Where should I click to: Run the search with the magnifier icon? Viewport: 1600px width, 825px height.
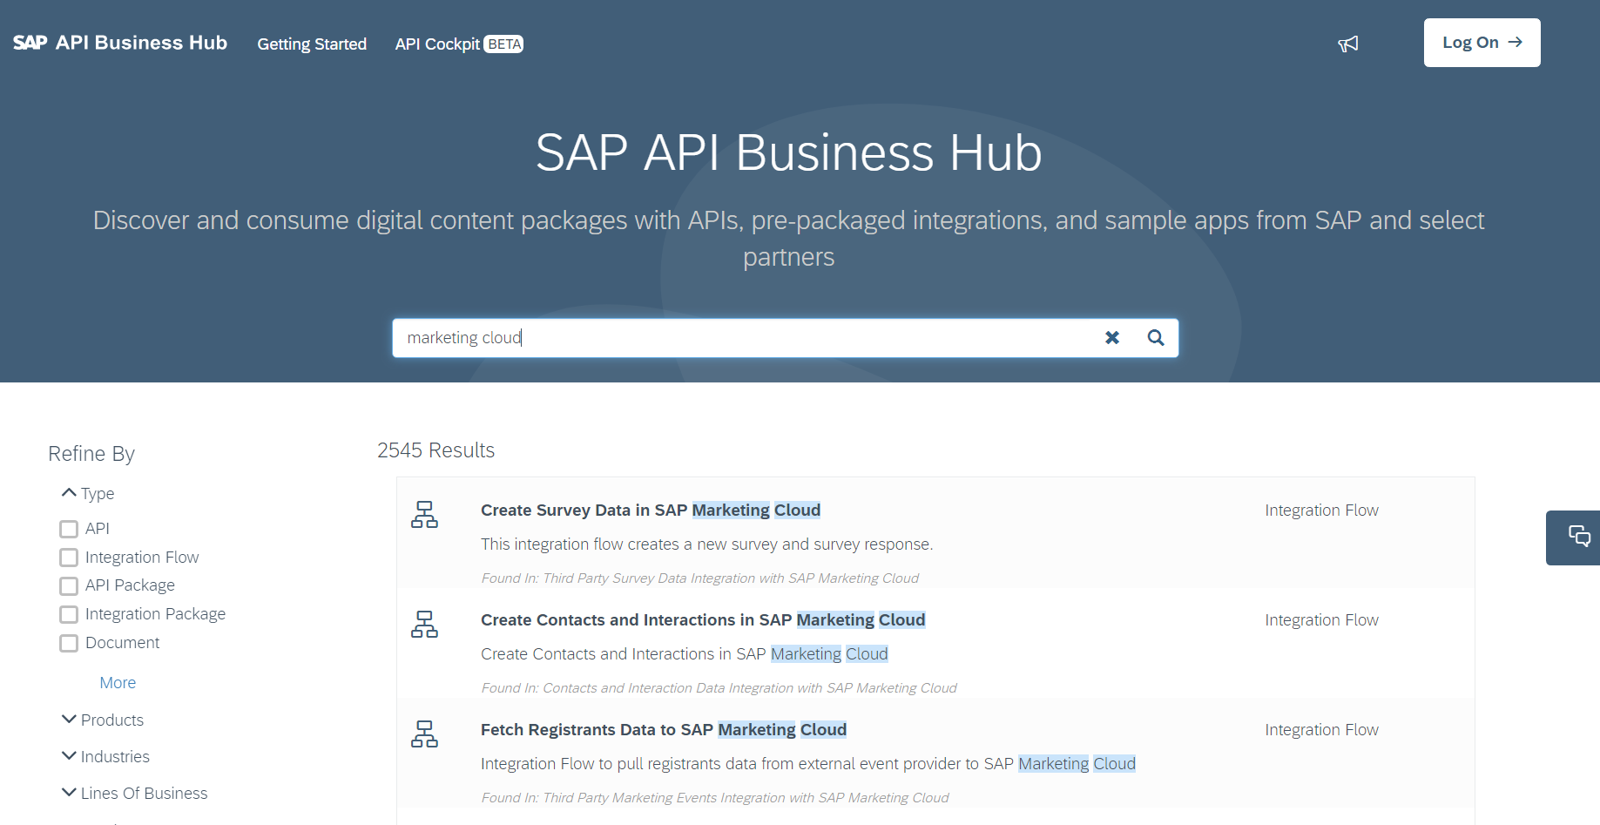pos(1156,338)
